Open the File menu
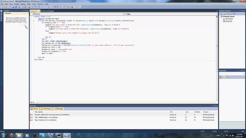 [2, 4]
